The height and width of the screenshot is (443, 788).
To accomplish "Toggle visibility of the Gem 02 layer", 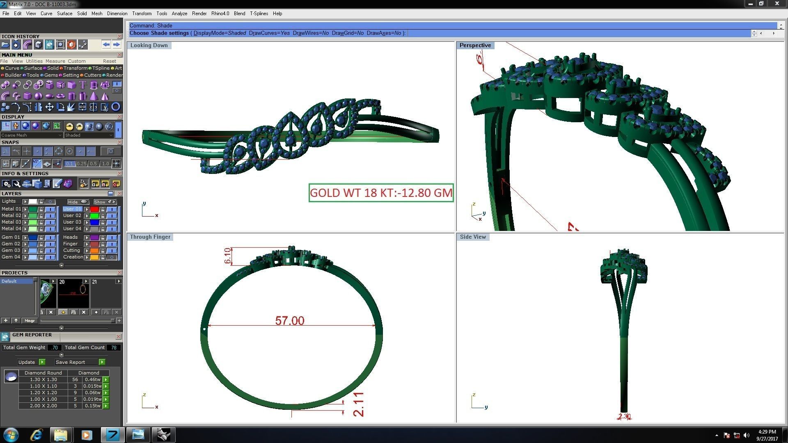I will click(51, 244).
